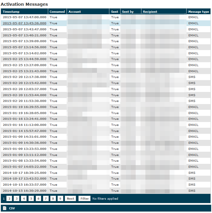Jump to page 9
The height and width of the screenshot is (213, 212).
click(x=60, y=199)
